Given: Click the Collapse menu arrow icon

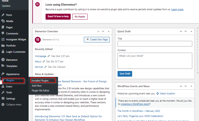Looking at the screenshot, I should [3, 105].
